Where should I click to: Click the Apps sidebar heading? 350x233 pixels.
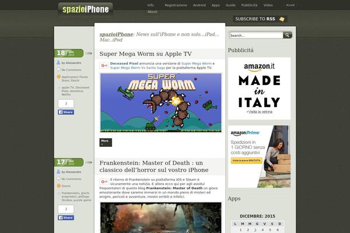(234, 199)
